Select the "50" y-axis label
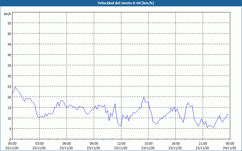The height and width of the screenshot is (151, 242). pos(9,34)
